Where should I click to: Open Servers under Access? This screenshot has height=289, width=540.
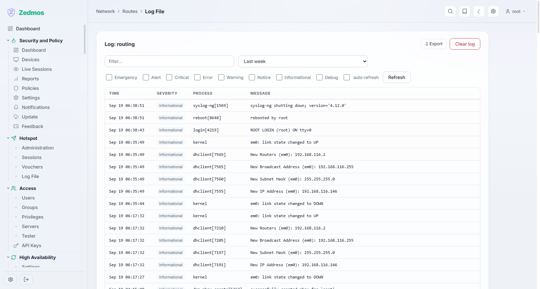point(30,226)
